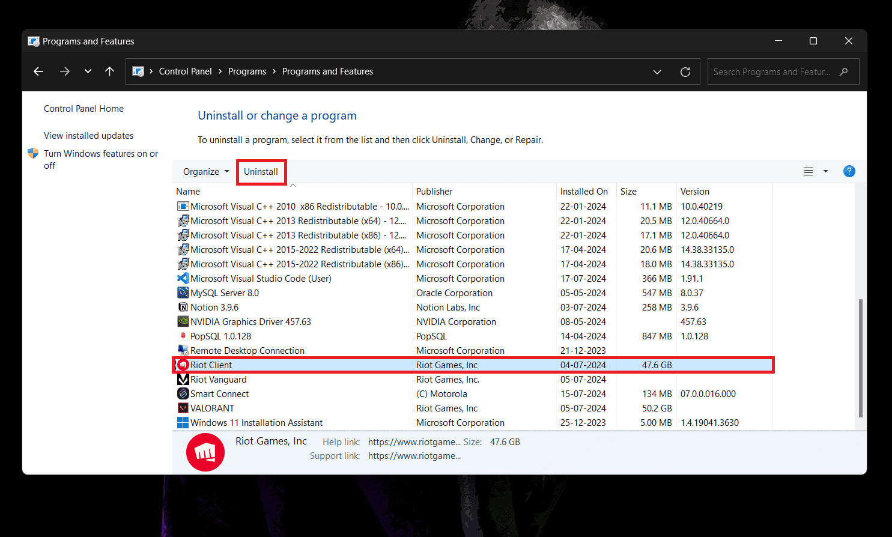The width and height of the screenshot is (892, 537).
Task: Click the Support link URL in details pane
Action: point(414,456)
